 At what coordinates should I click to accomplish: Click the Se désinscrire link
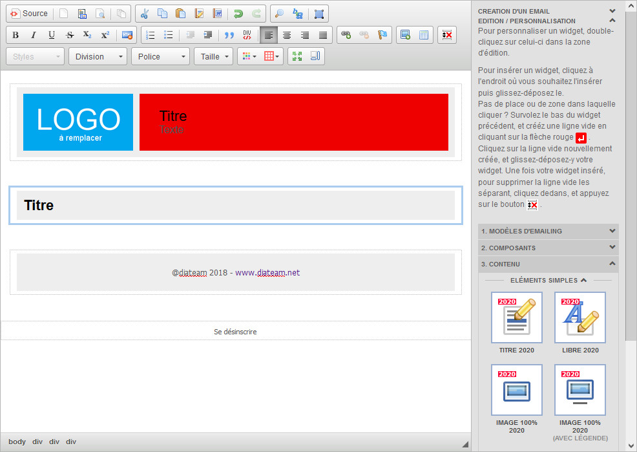235,332
